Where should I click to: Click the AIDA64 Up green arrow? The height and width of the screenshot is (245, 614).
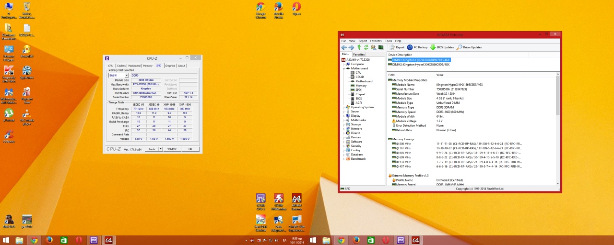point(359,47)
